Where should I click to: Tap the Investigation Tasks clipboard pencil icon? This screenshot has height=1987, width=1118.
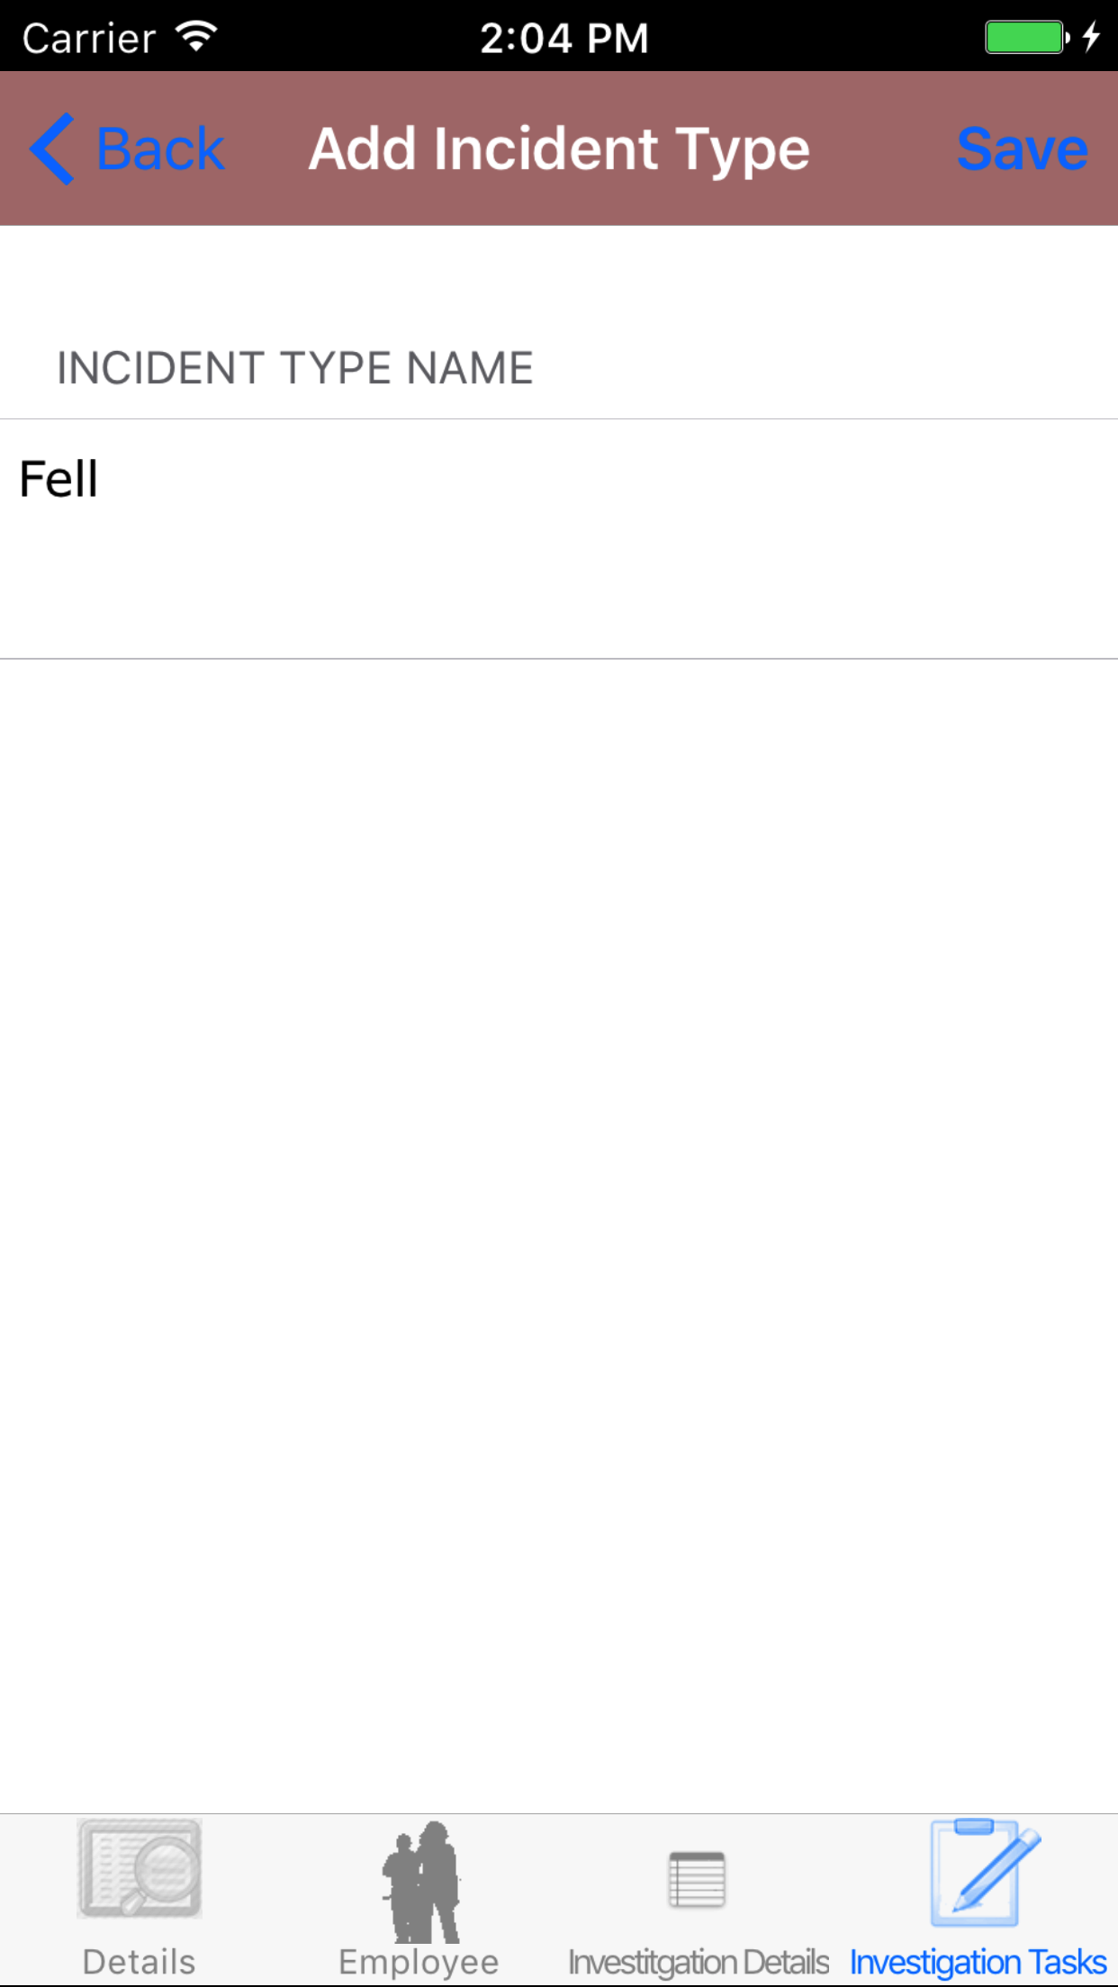tap(983, 1872)
